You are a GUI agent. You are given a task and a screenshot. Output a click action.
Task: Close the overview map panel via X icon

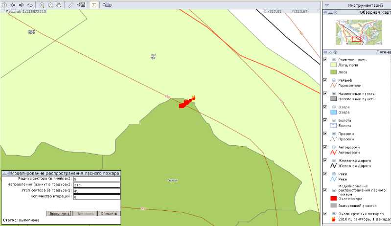click(x=335, y=12)
